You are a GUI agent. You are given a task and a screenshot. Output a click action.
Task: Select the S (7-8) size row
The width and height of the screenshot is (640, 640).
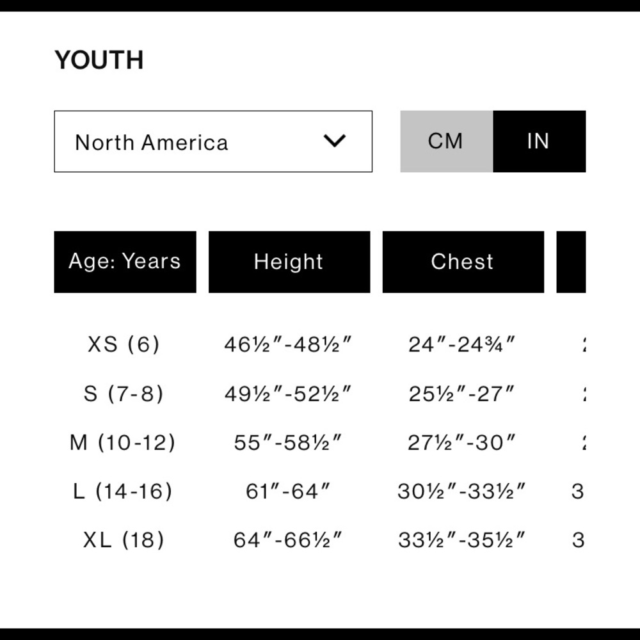tap(124, 394)
